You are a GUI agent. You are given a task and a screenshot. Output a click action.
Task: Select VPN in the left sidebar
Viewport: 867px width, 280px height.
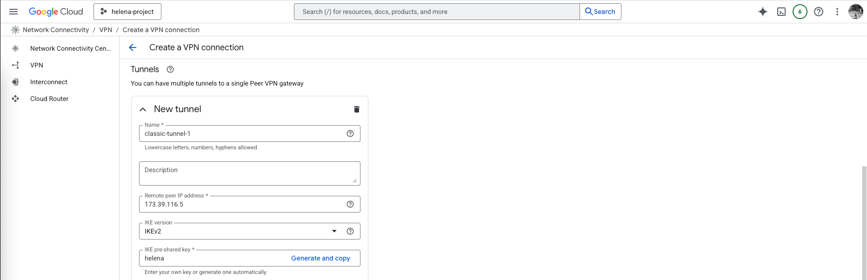tap(37, 65)
